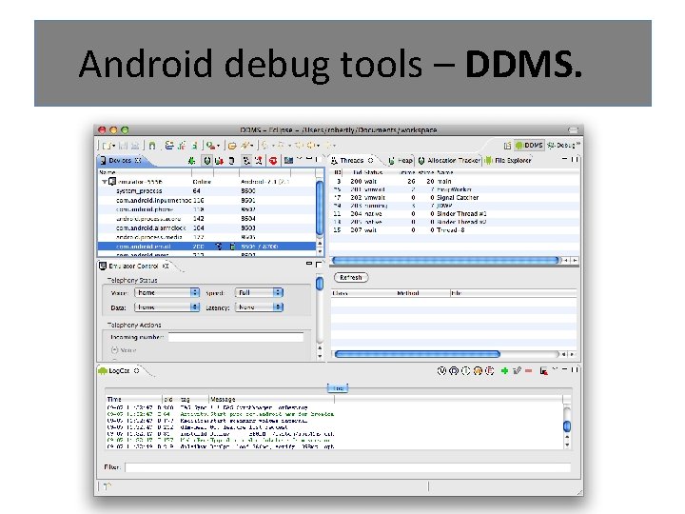The width and height of the screenshot is (685, 514).
Task: Click the Android SDK manager icon in main toolbar
Action: (x=151, y=146)
